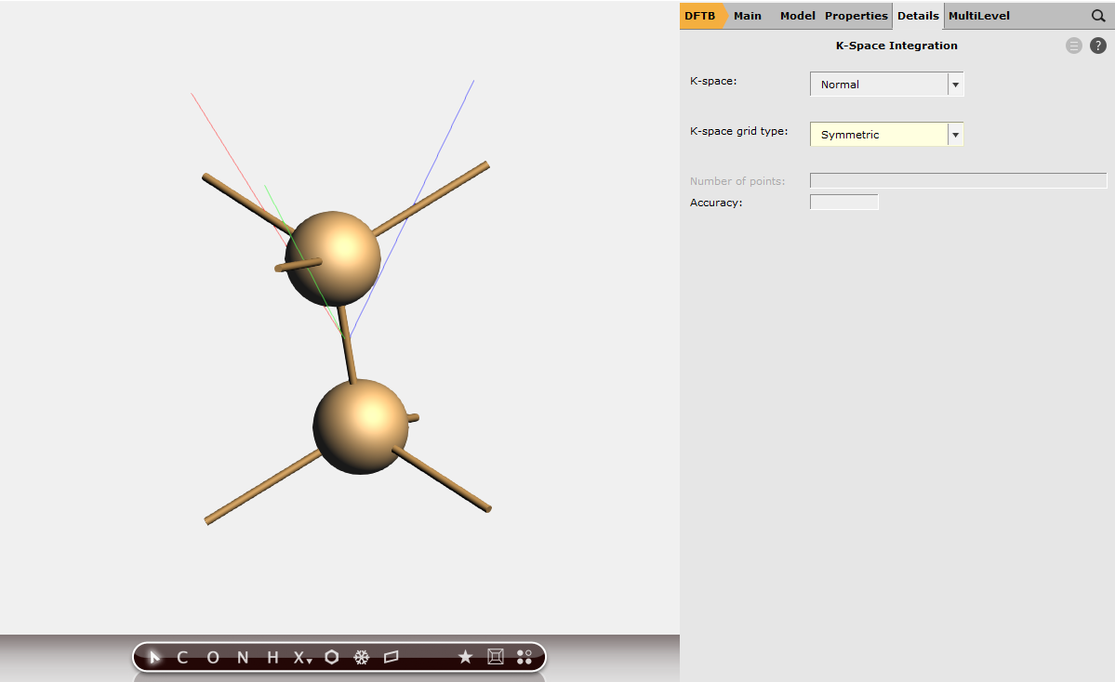Screen dimensions: 1115x682
Task: Pick the Carbon atom tool
Action: [x=182, y=657]
